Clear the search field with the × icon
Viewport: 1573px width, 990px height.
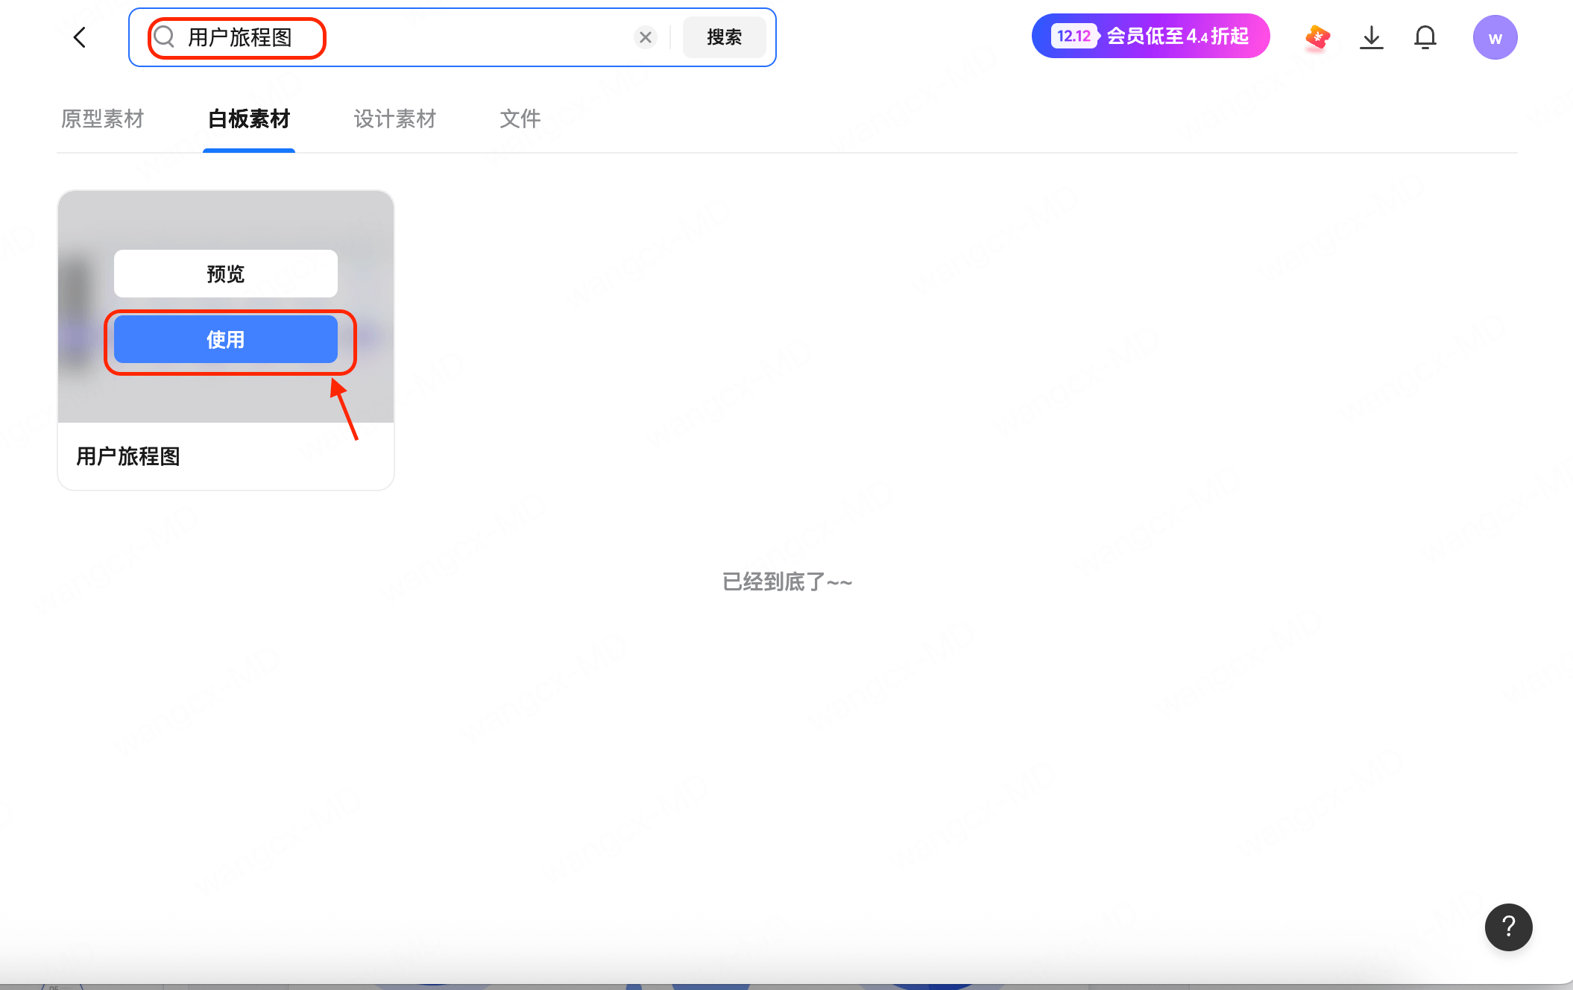pyautogui.click(x=645, y=37)
